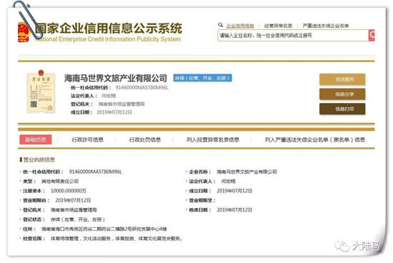Select the 经营异常名录 search category

pos(278,26)
